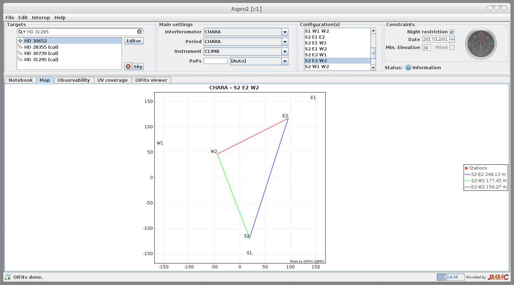This screenshot has width=514, height=285.
Task: Select configuration S2 E2 W1
Action: pos(337,55)
